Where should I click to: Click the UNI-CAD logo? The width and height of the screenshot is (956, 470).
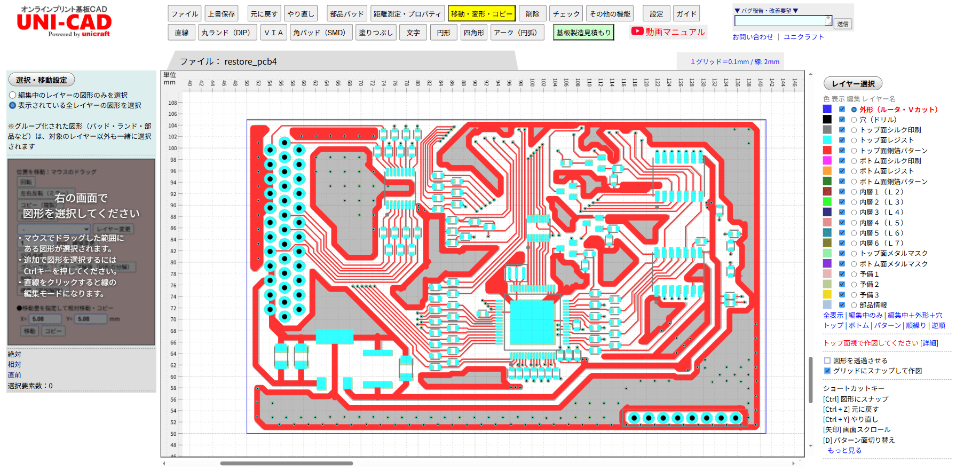(x=64, y=22)
